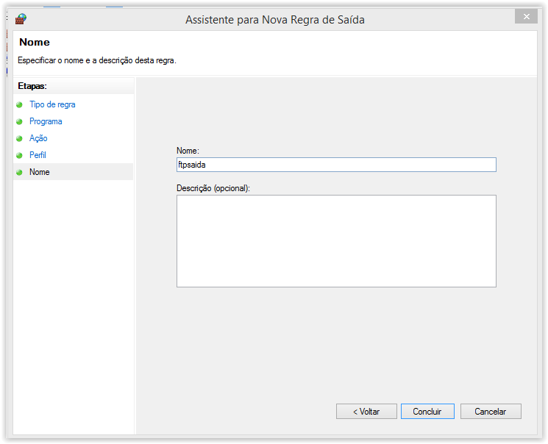Click the Nome: label above the field

[x=188, y=151]
